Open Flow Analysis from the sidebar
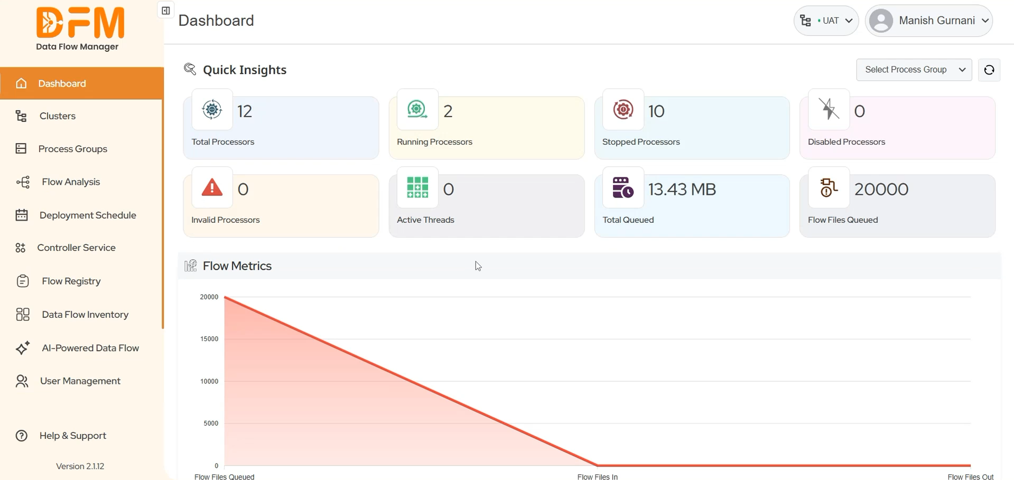Image resolution: width=1014 pixels, height=480 pixels. pyautogui.click(x=71, y=182)
